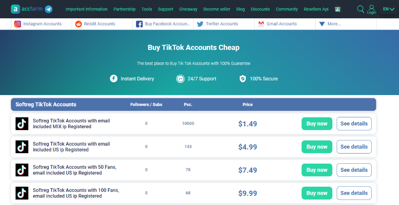
Task: Expand the More... categories triangle
Action: click(322, 24)
